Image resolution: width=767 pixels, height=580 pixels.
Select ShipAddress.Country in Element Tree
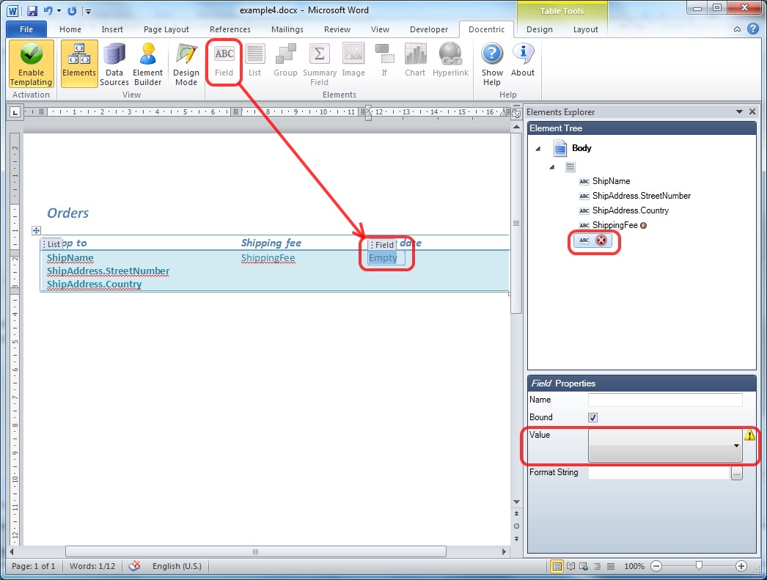click(x=630, y=210)
